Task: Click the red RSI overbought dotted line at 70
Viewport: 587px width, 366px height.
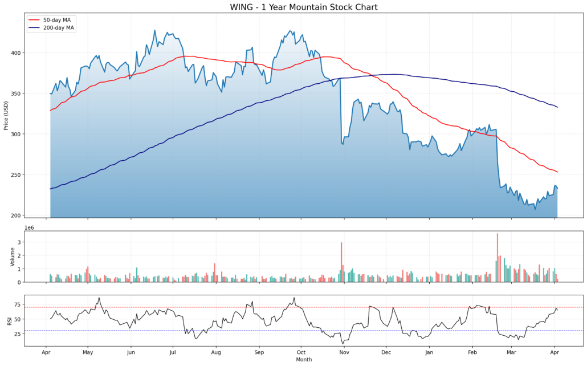Action: 304,307
